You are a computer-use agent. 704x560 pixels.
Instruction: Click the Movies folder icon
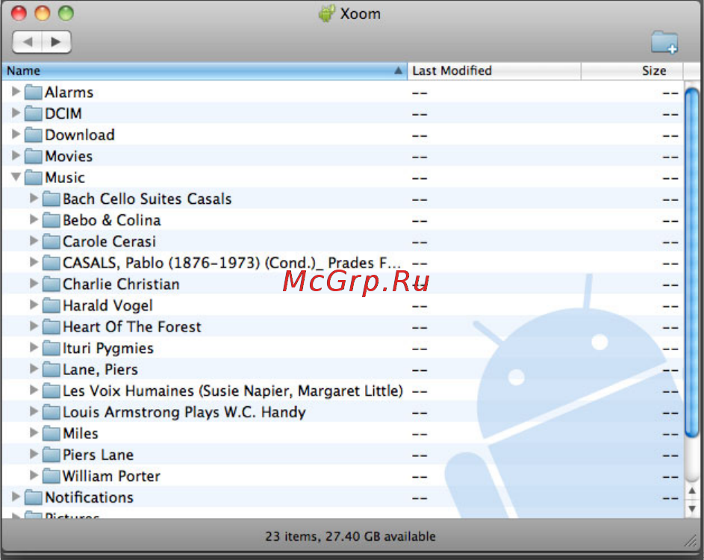[34, 156]
